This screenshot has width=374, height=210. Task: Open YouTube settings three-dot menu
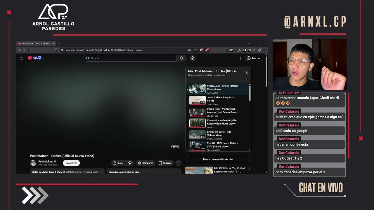point(240,58)
